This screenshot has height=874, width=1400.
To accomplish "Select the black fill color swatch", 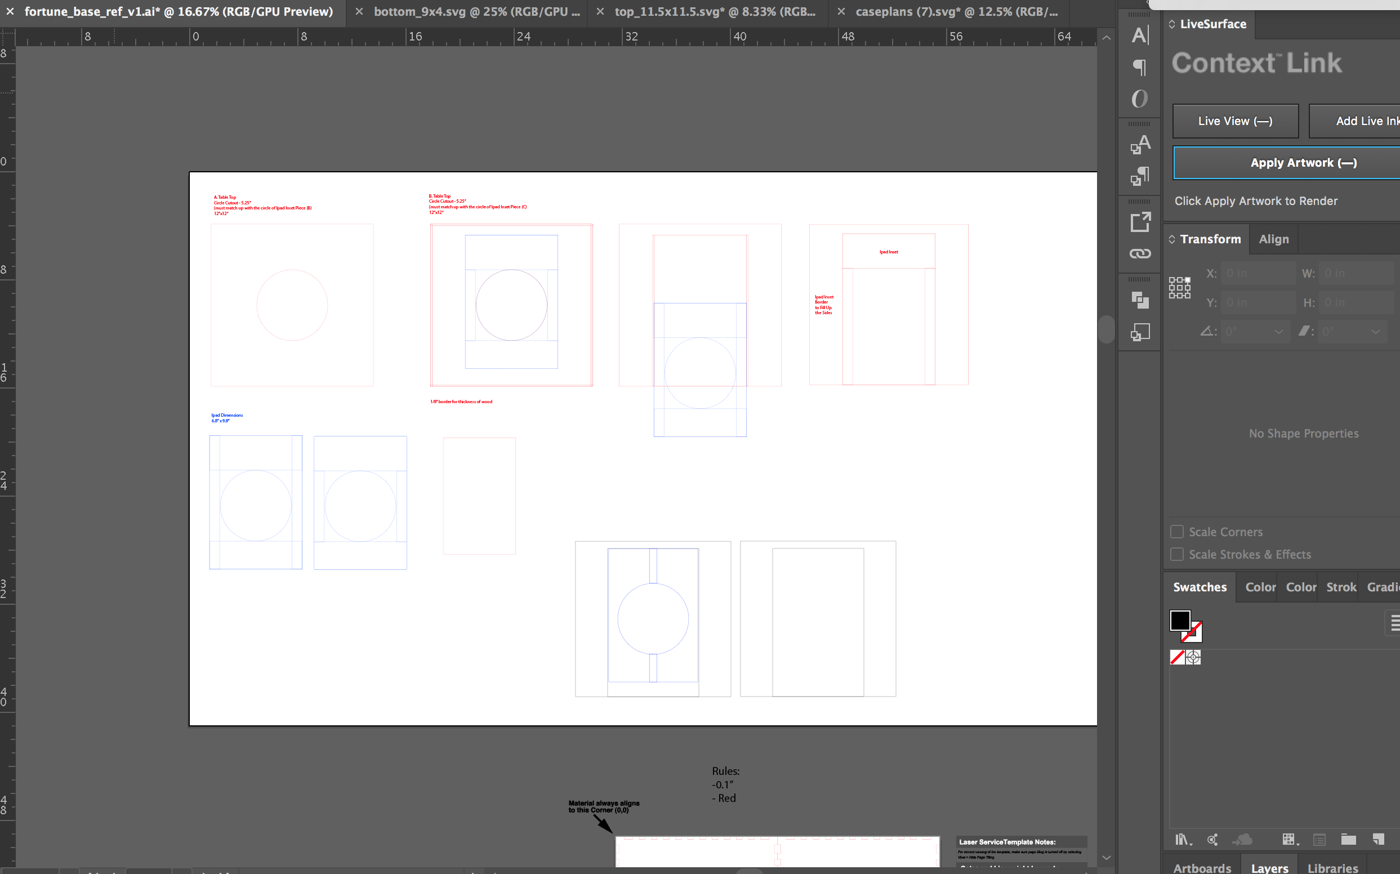I will click(1179, 620).
